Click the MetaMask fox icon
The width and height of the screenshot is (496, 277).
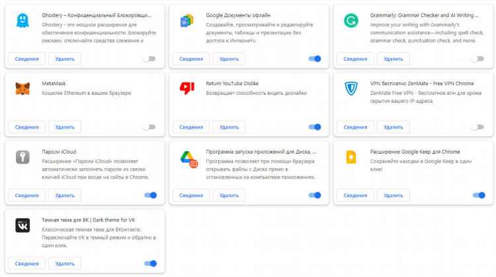click(22, 88)
